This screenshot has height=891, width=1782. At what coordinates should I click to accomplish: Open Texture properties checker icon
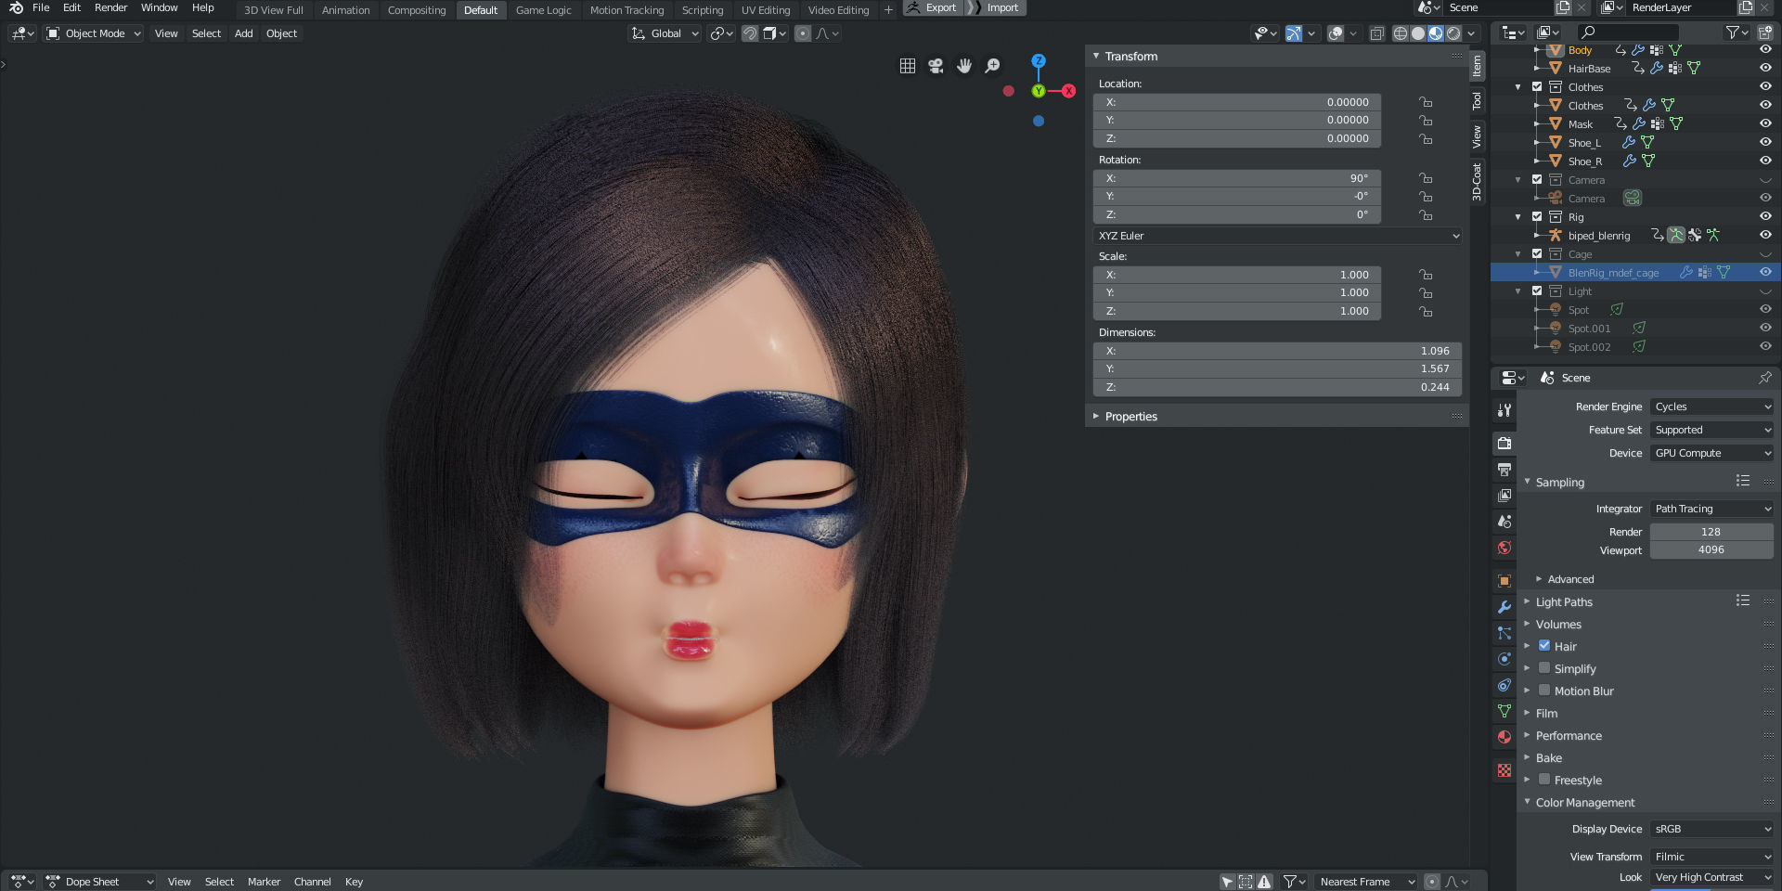click(x=1504, y=770)
